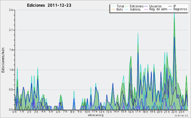Click the Total legend color line
Viewport: 191px width, 118px height.
113,6
